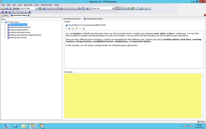Select Defining Shortage Parameters topic
Image resolution: width=206 pixels, height=129 pixels.
coord(20,27)
